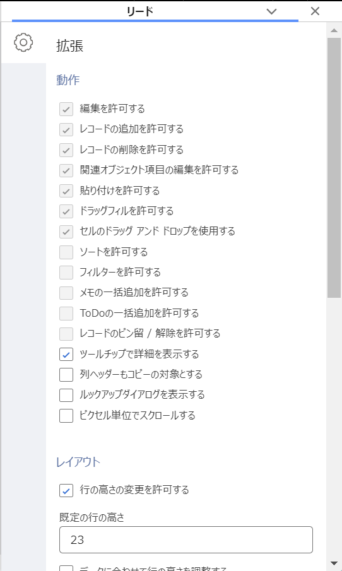Expand the リード header chevron dropdown
This screenshot has width=342, height=571.
click(271, 11)
